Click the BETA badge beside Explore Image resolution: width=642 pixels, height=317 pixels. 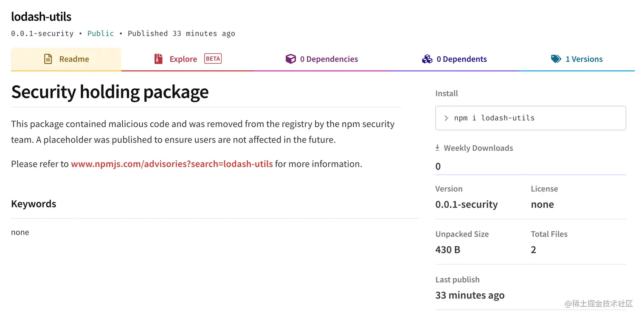[213, 58]
